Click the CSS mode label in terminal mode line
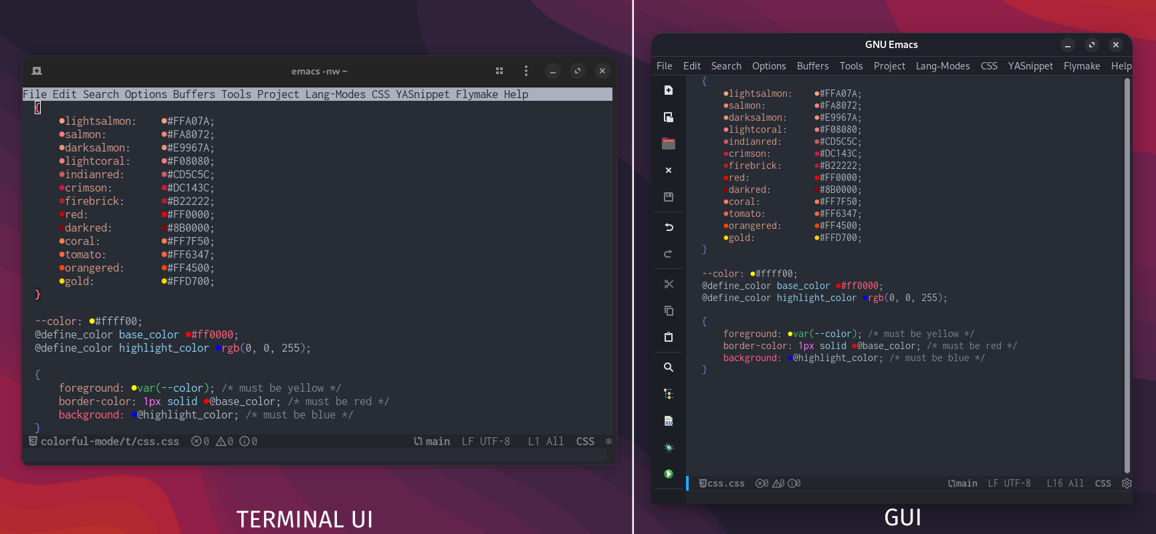1156x534 pixels. click(585, 441)
